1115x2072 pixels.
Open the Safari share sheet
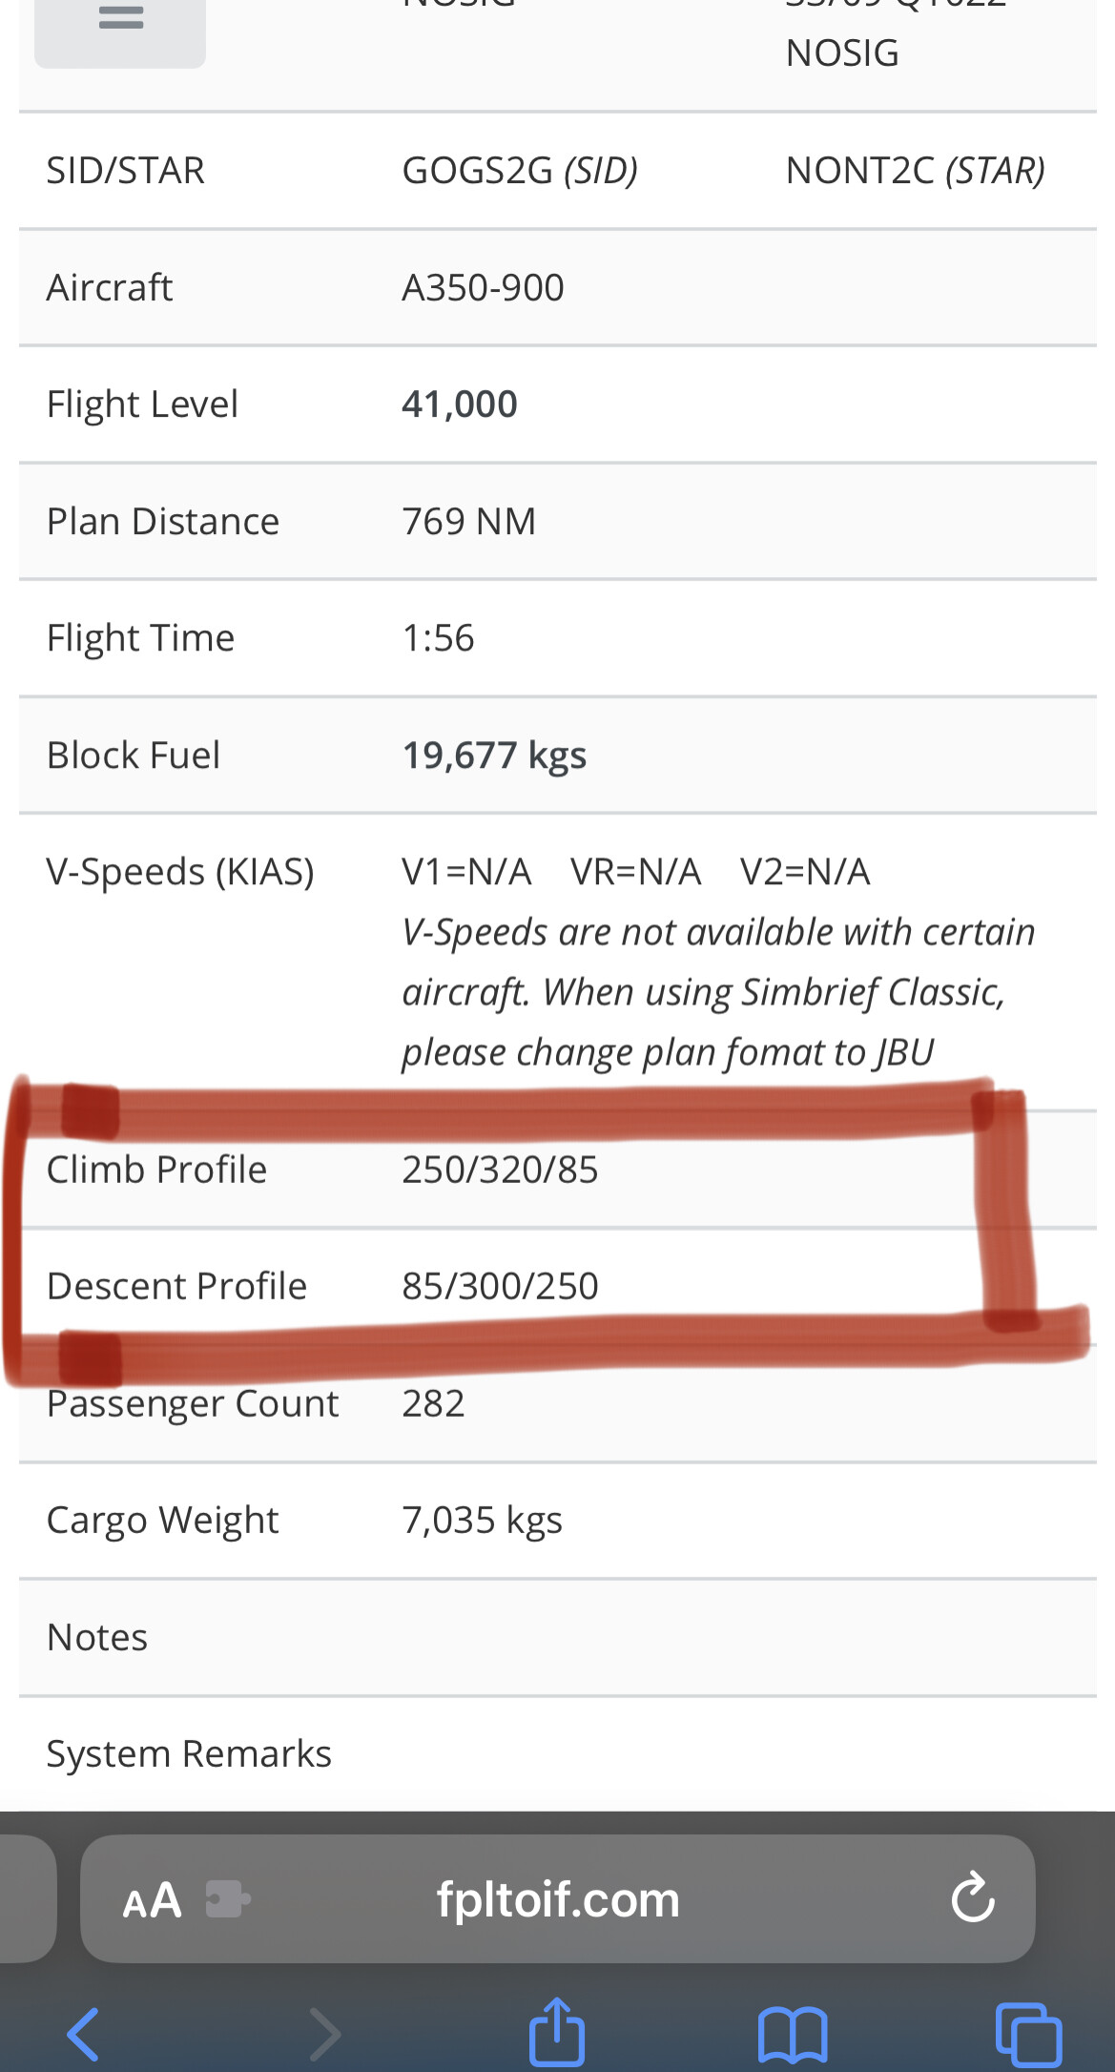(557, 2032)
